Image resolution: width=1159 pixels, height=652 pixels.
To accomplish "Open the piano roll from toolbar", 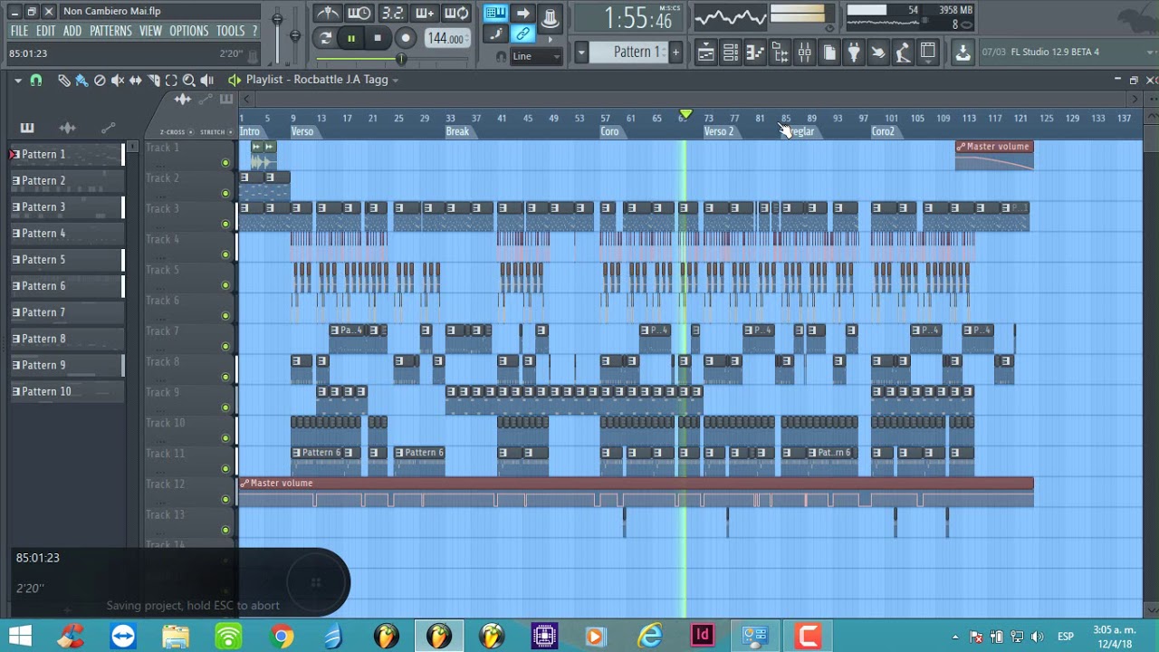I will tap(755, 53).
